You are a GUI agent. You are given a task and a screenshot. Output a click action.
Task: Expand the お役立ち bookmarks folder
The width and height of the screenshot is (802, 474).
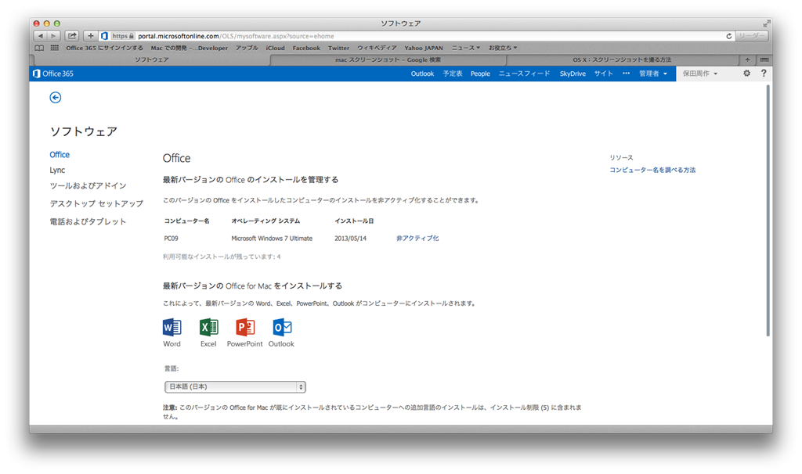coord(503,48)
